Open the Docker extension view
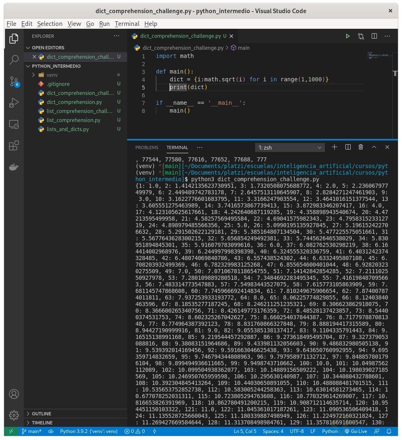Image resolution: width=402 pixels, height=440 pixels. coord(14,167)
